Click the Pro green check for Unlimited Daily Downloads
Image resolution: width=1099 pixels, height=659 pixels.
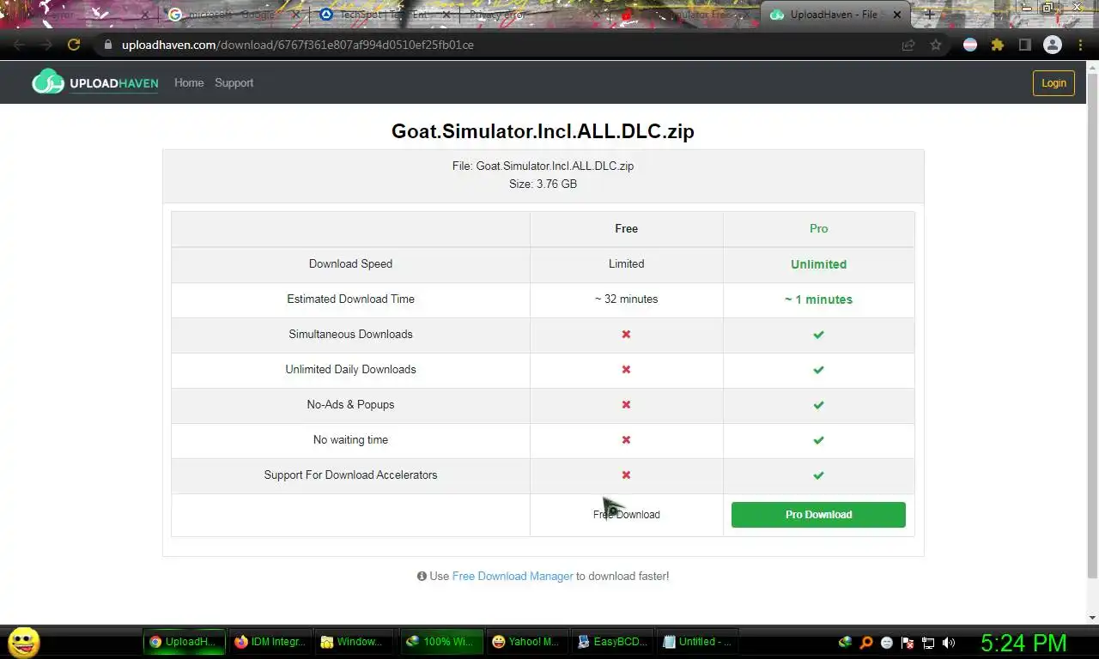pos(818,370)
